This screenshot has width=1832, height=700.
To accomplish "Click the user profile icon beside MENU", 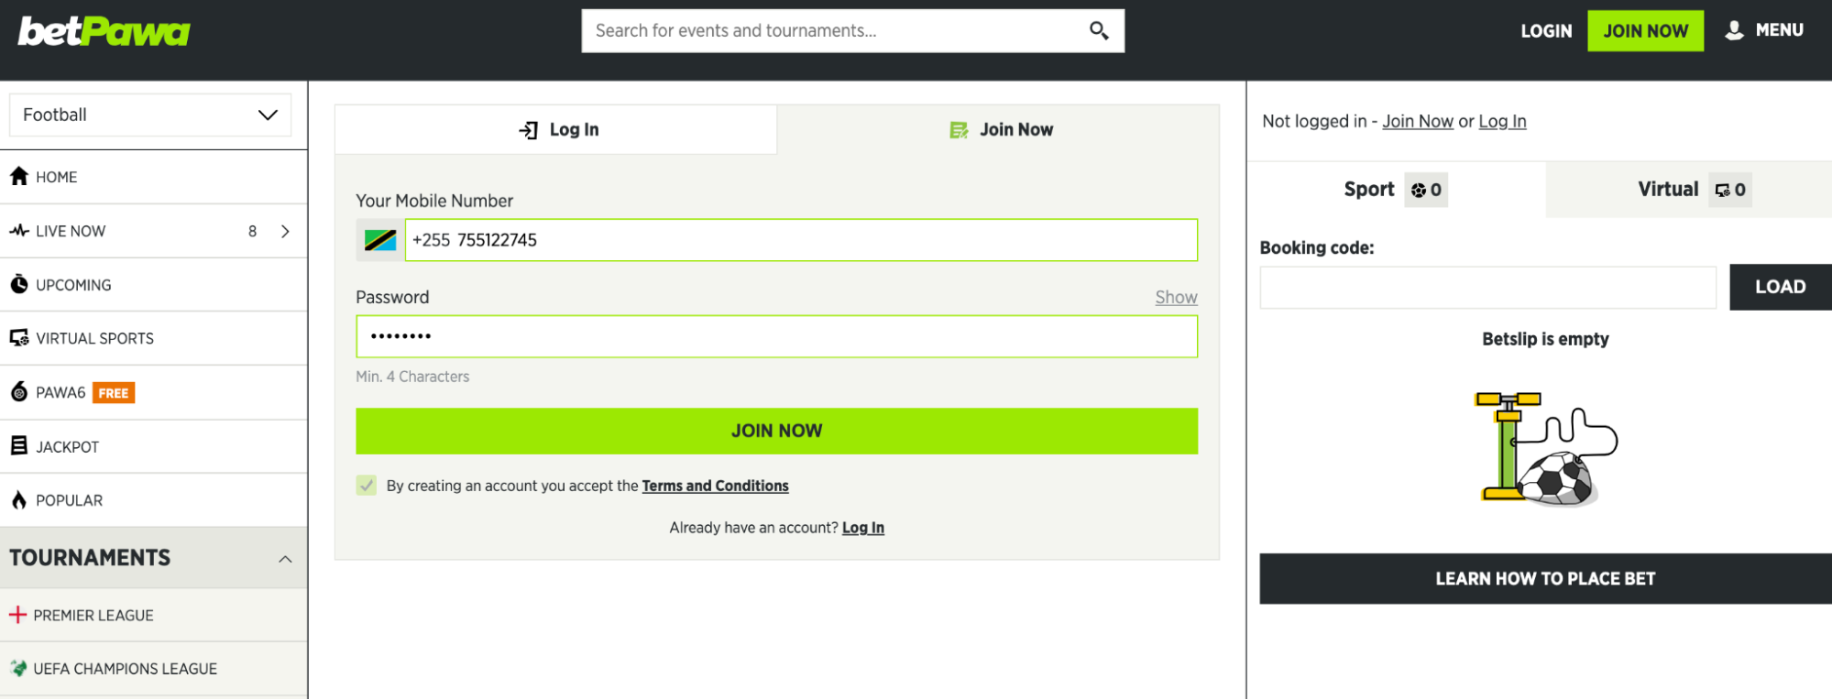I will click(x=1734, y=30).
